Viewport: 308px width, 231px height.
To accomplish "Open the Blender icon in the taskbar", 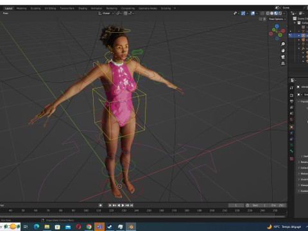I will (131, 227).
